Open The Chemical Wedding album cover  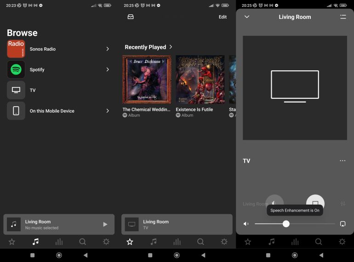[x=147, y=80]
